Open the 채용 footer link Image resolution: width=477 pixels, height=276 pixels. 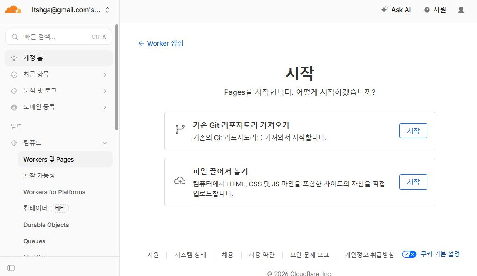(227, 255)
